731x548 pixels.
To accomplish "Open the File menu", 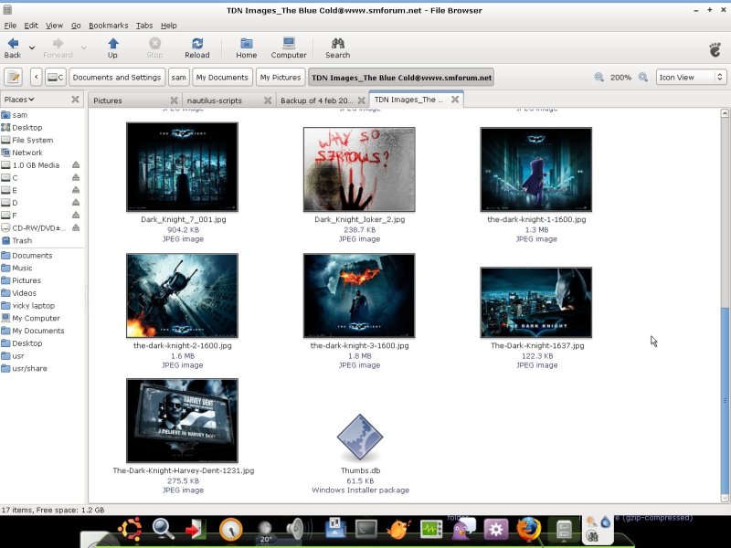I will 10,26.
